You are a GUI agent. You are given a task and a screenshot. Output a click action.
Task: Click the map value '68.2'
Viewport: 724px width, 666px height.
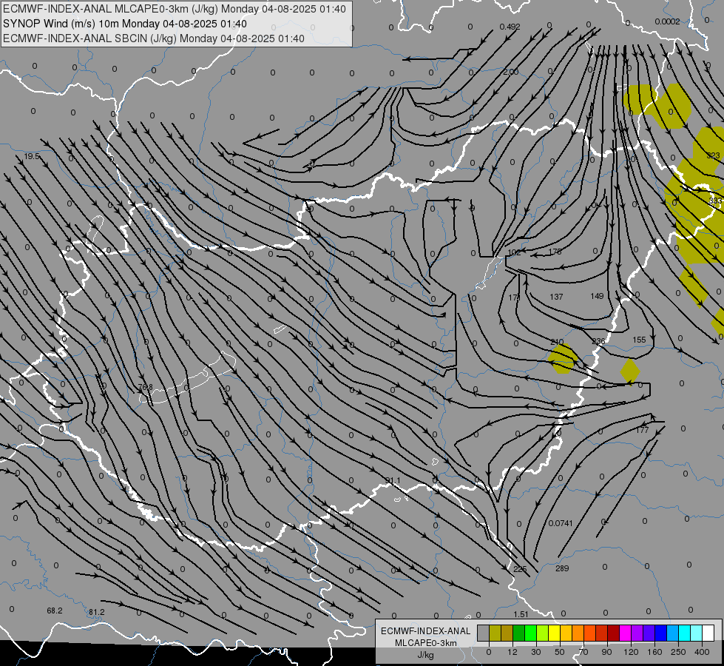(x=55, y=610)
